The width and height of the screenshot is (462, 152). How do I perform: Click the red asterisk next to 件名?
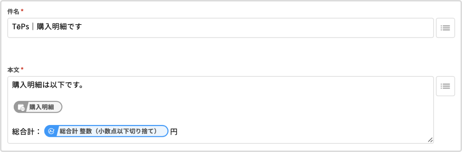(22, 12)
